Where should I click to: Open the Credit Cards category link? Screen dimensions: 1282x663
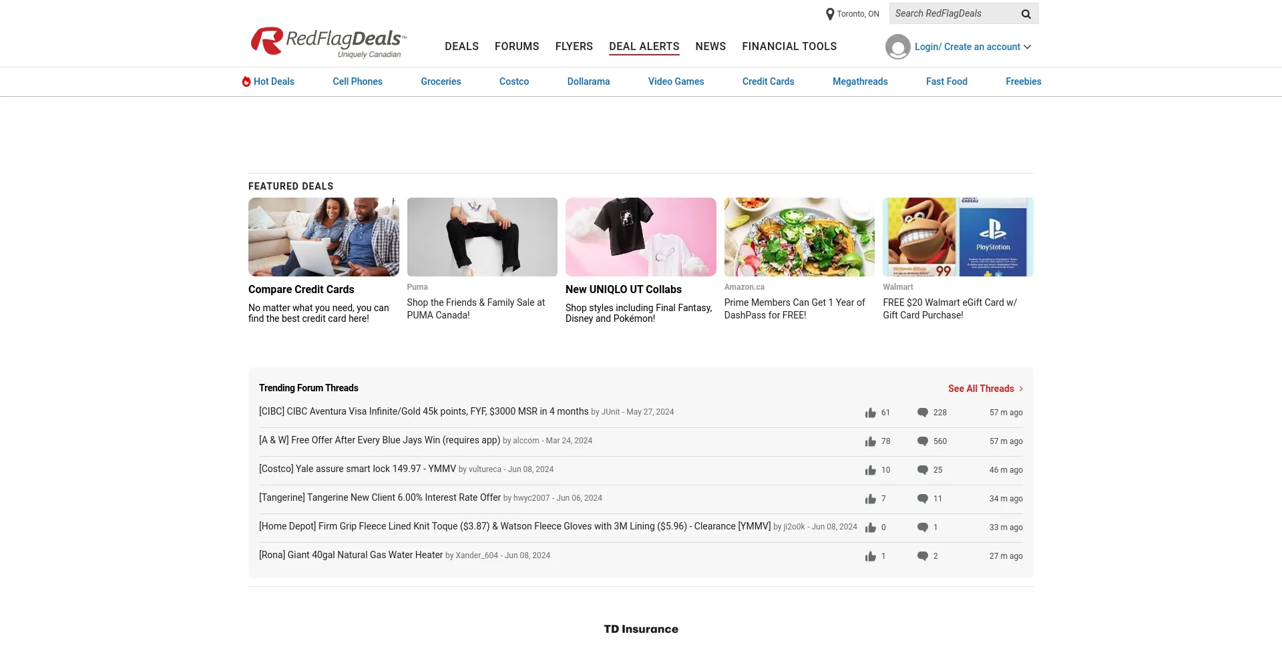768,81
